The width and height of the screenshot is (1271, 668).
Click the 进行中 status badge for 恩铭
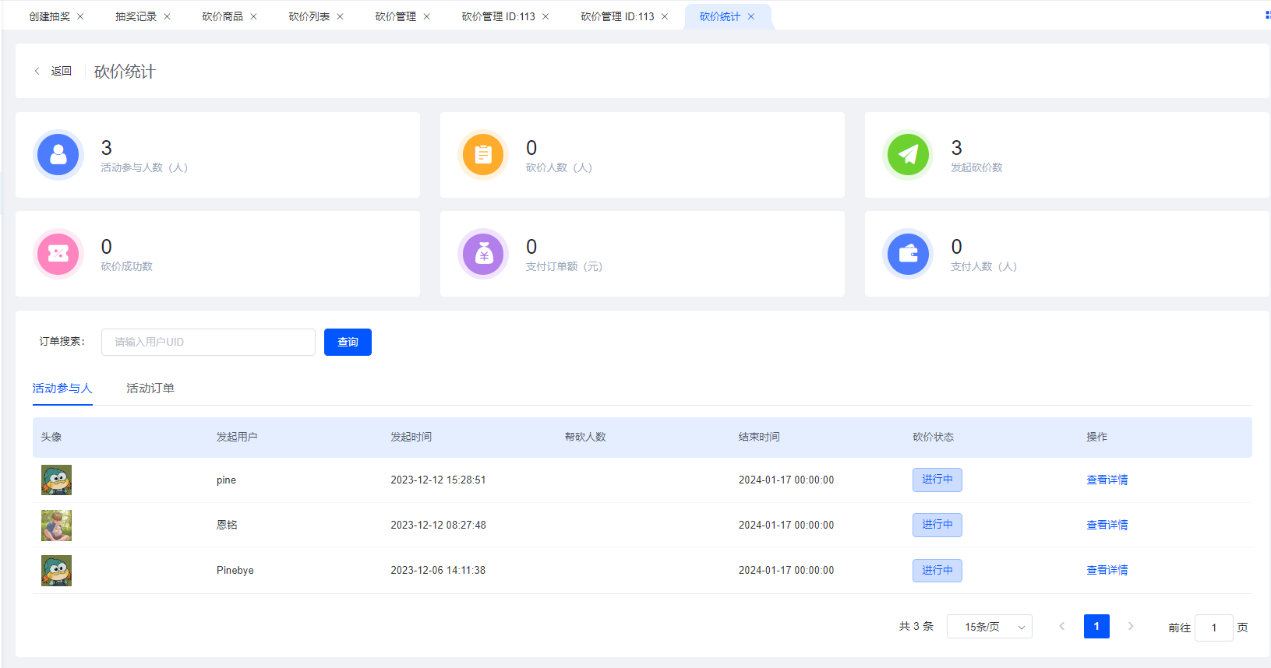tap(937, 525)
